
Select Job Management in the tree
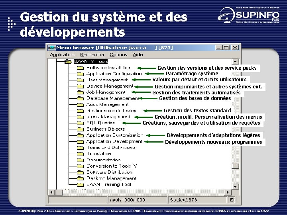(x=106, y=92)
